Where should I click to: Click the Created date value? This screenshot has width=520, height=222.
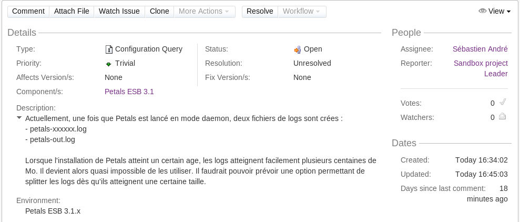pyautogui.click(x=481, y=160)
